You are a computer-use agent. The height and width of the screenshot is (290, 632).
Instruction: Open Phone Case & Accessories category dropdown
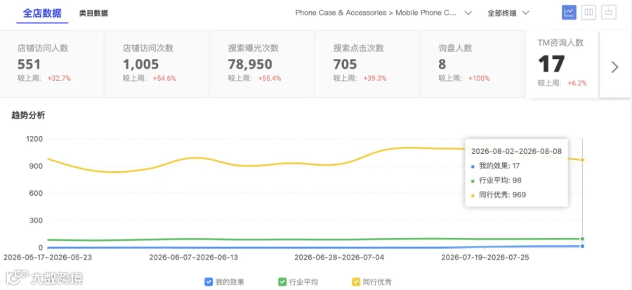[383, 13]
